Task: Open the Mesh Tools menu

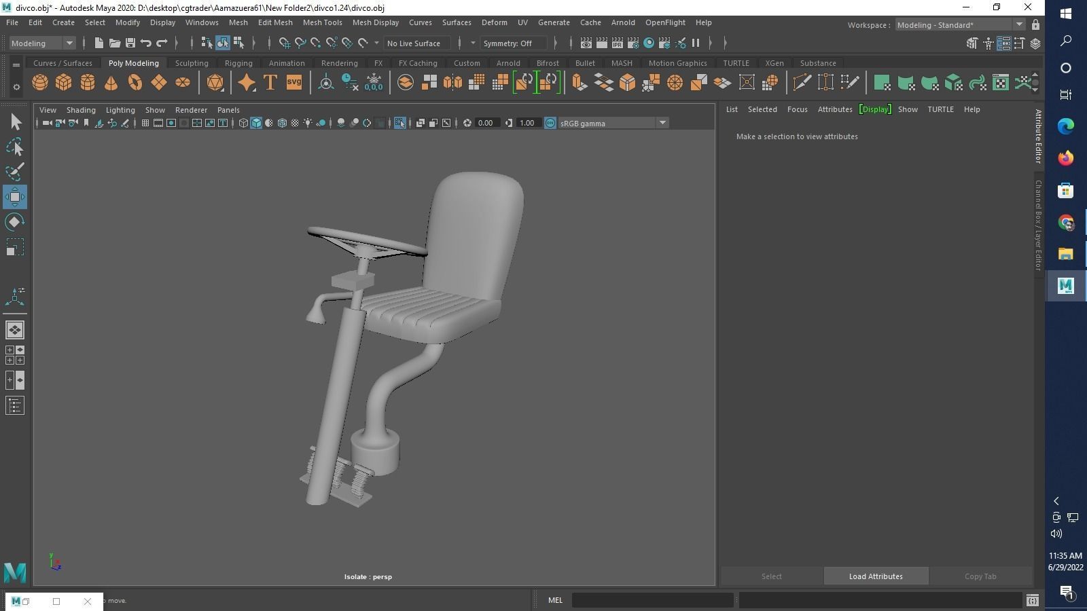Action: click(x=322, y=22)
